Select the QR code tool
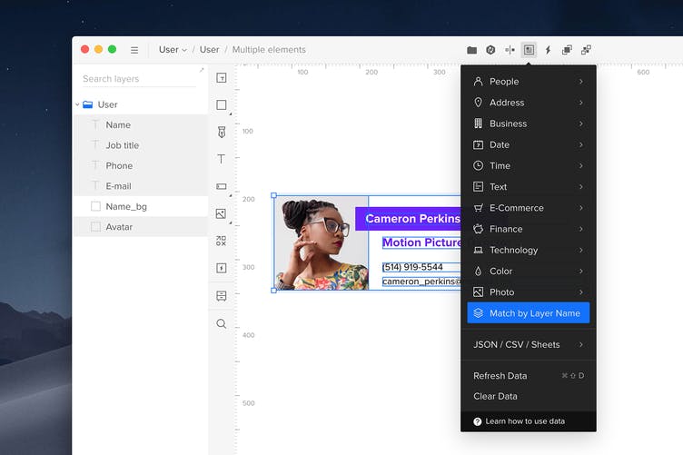683x455 pixels. (222, 241)
